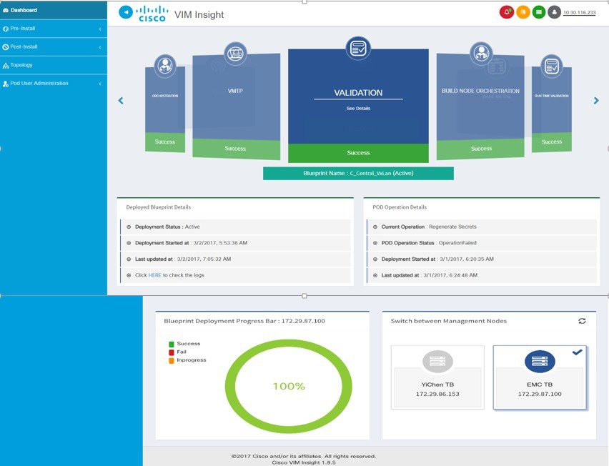Click the POD Operation Status OperationFailed row
Viewport: 609px width, 466px height.
tap(482, 243)
